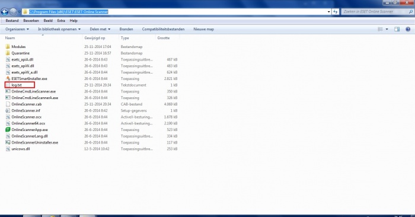This screenshot has height=217, width=415.
Task: Select the Modules folder icon
Action: click(x=8, y=47)
